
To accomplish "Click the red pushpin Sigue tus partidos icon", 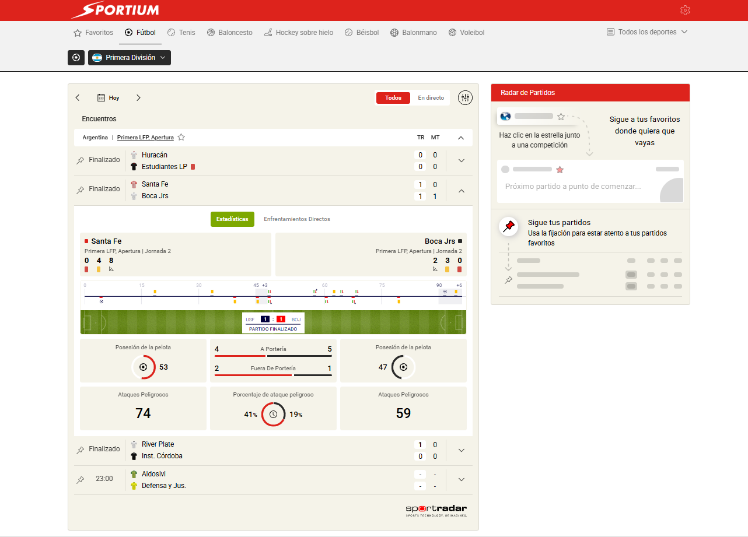I will click(x=509, y=226).
